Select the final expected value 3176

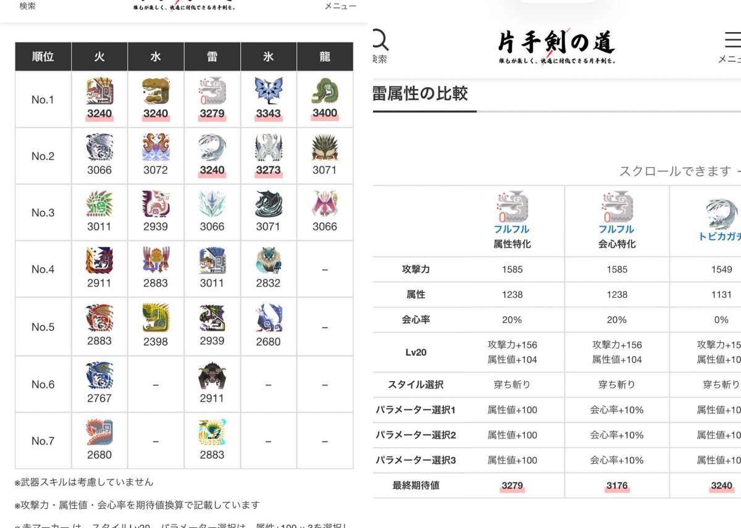pos(617,485)
